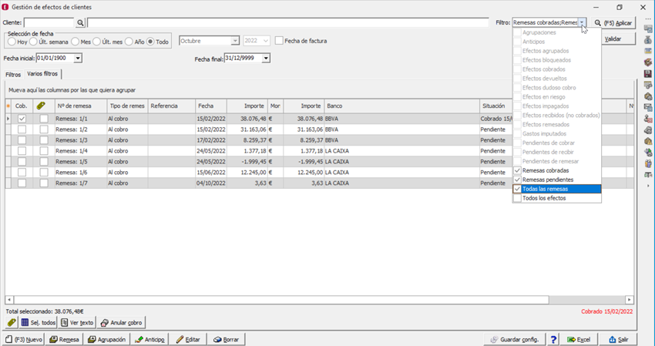This screenshot has height=346, width=655.
Task: Click the Editar pencil button
Action: pos(188,339)
